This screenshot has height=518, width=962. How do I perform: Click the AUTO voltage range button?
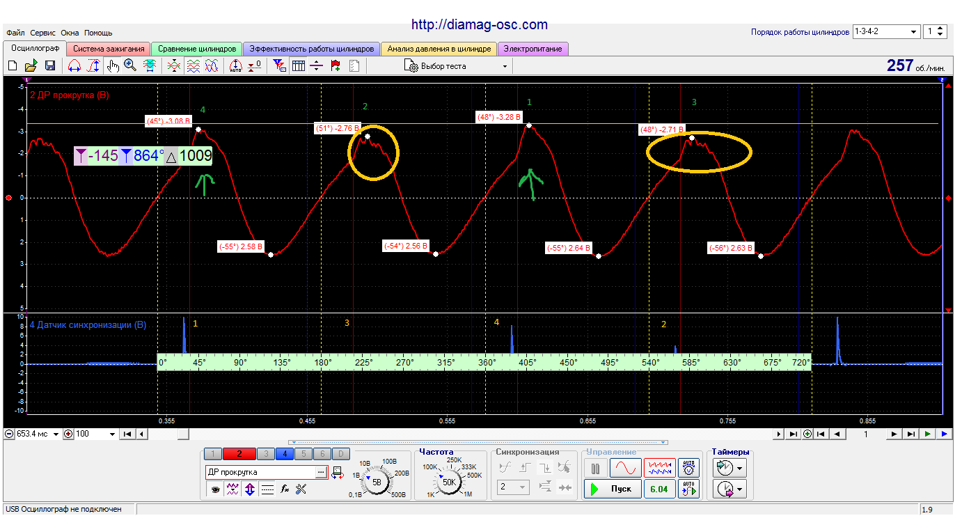[x=688, y=466]
